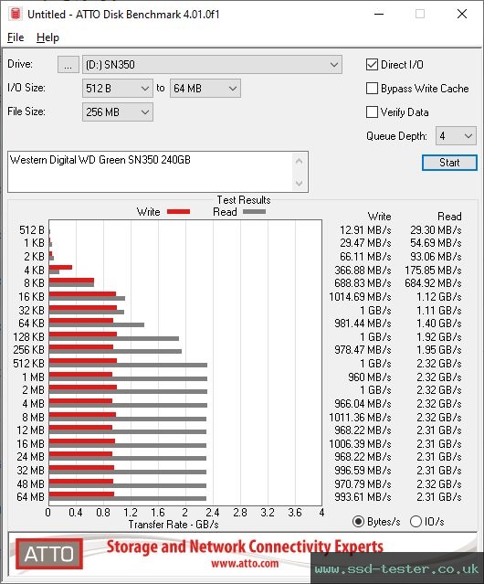
Task: Open the Drive selection dropdown (D:) SN350
Action: pyautogui.click(x=212, y=65)
